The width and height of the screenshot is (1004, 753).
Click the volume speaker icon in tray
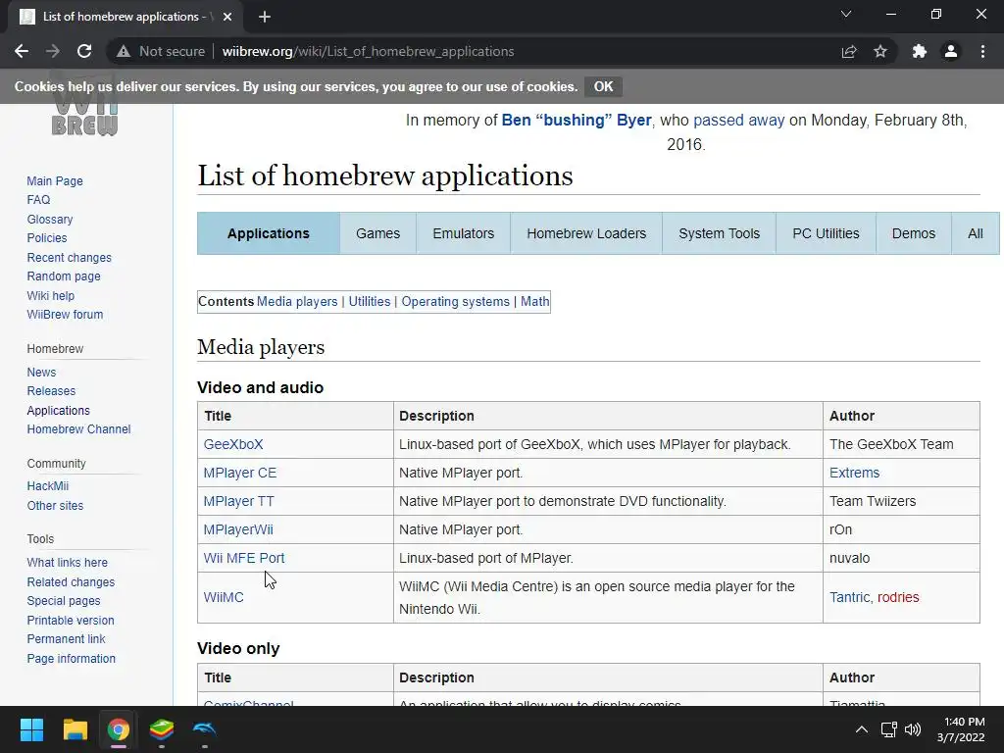[x=913, y=729]
